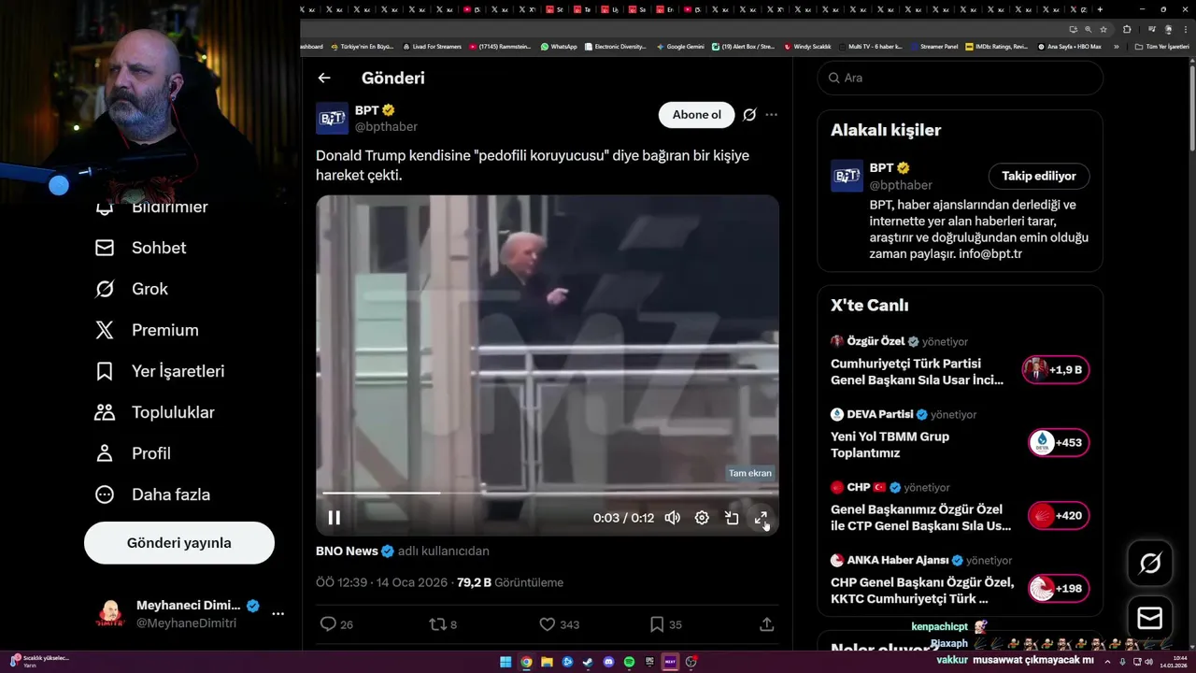
Task: Open Grok icon next to Abone ol button
Action: tap(749, 115)
